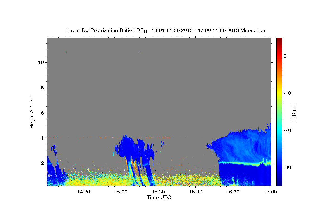Click the 16:30 time tick label

coord(233,192)
